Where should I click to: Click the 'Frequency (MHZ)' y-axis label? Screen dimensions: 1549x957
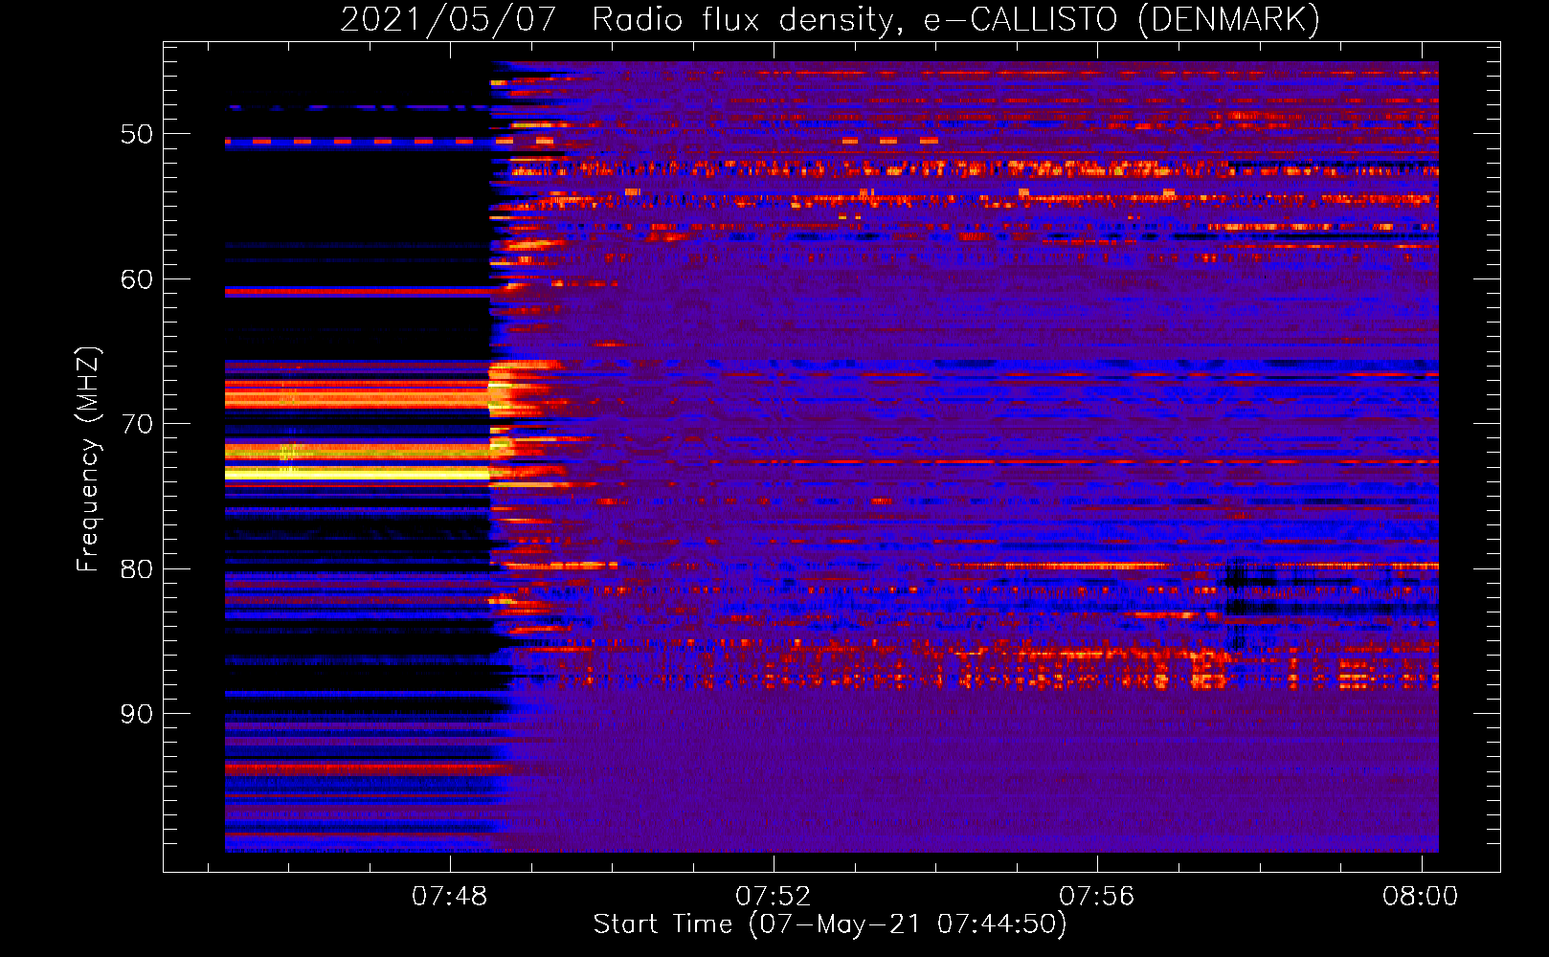point(88,459)
